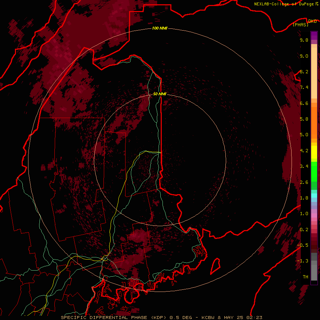Pick the gray segment beside TH
The width and height of the screenshot is (320, 320).
click(314, 272)
